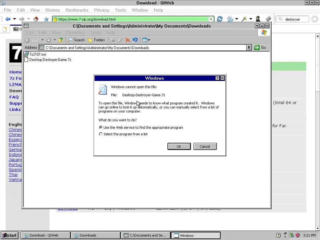Click the Explorer Move To icon

[x=113, y=40]
